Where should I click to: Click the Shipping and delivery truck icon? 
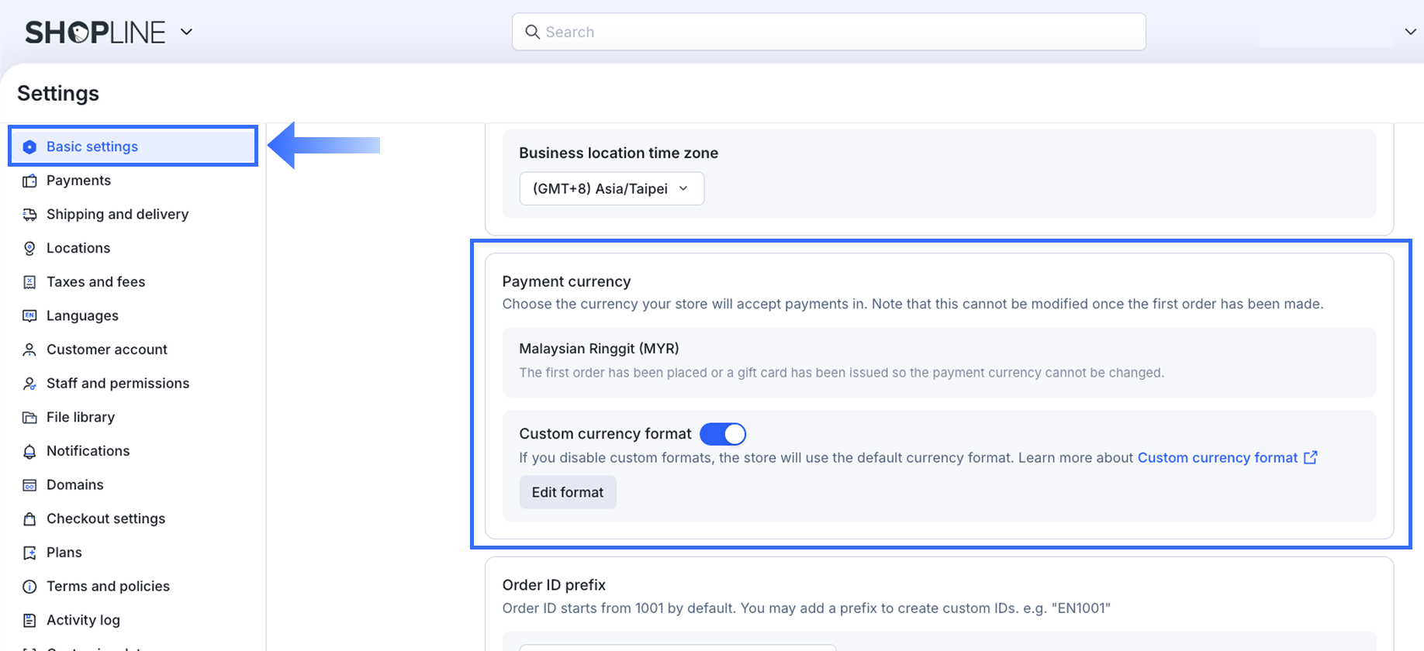pos(29,215)
